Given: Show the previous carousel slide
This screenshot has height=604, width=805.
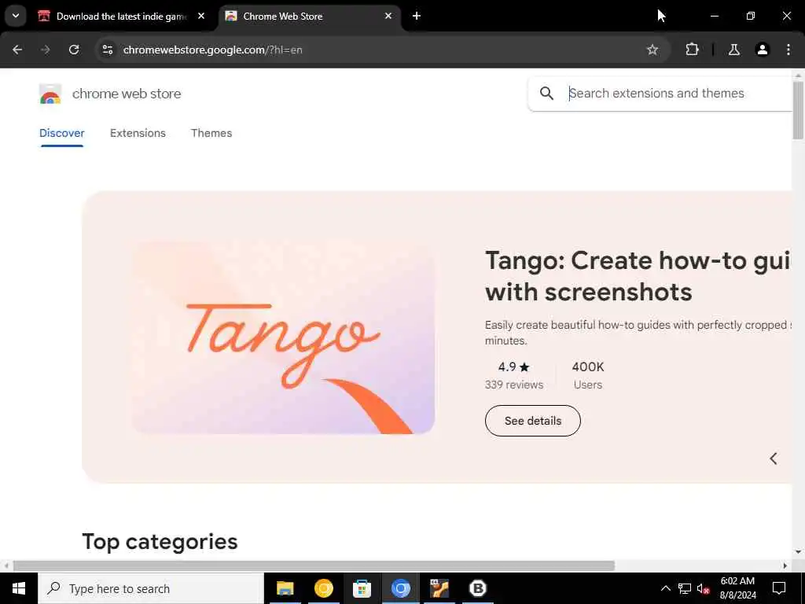Looking at the screenshot, I should tap(774, 459).
